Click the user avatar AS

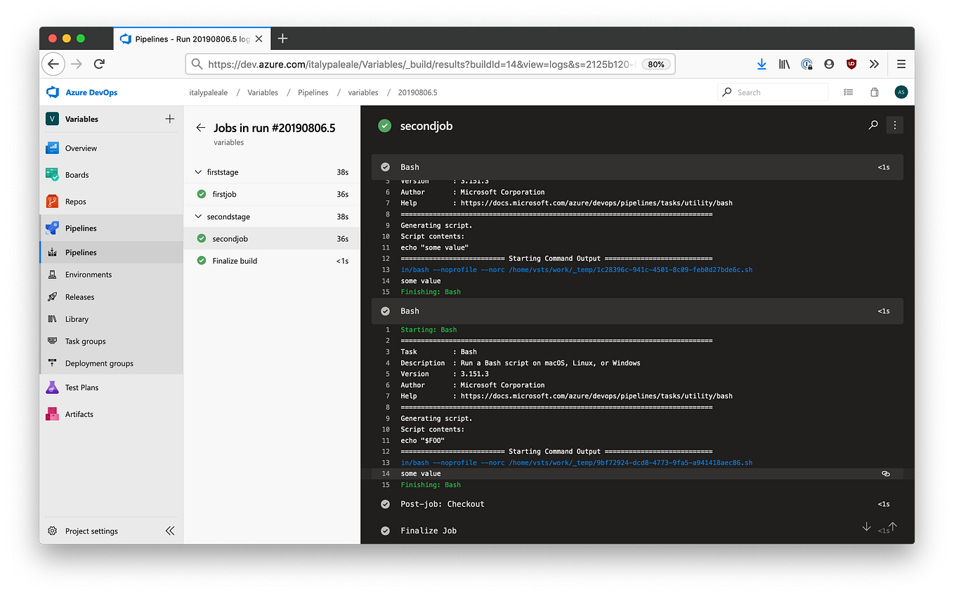pos(901,92)
